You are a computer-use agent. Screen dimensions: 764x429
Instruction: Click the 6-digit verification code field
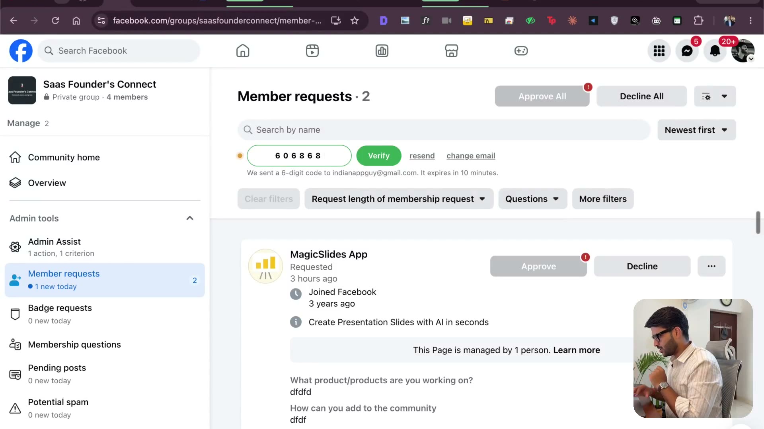point(299,156)
